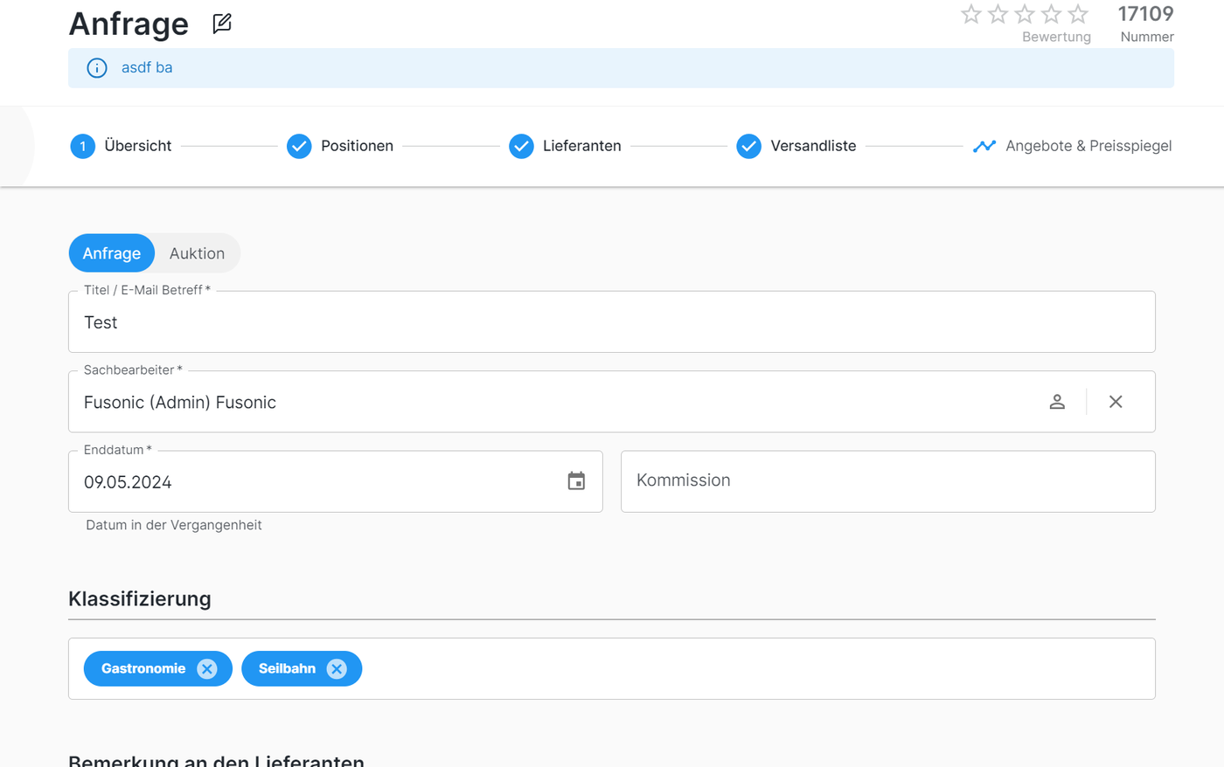The height and width of the screenshot is (767, 1224).
Task: Clear the Sachbearbeiter selection with the X
Action: [x=1116, y=402]
